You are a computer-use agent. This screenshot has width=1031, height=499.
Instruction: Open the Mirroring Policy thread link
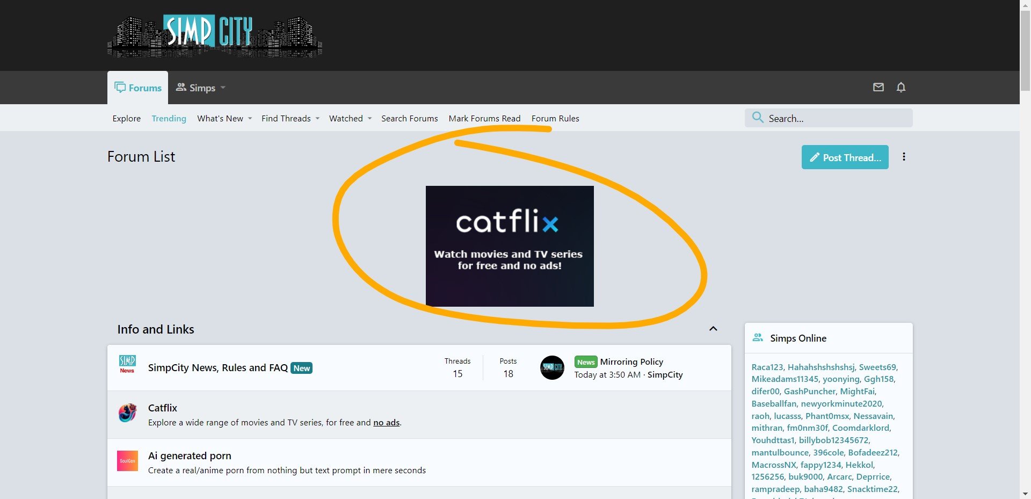pyautogui.click(x=631, y=361)
